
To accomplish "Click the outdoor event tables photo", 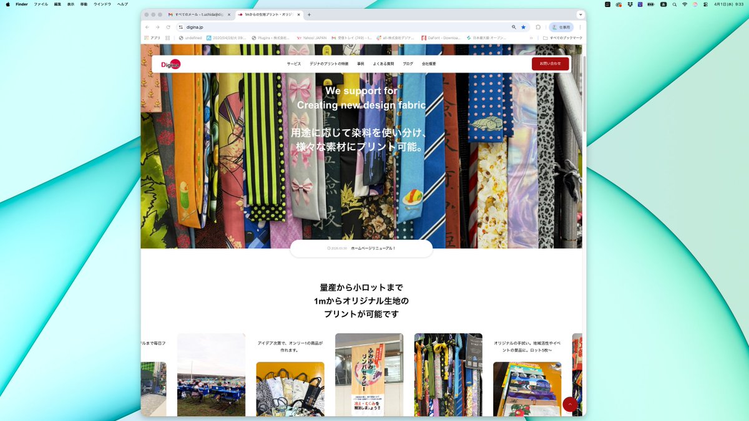I will coord(211,375).
